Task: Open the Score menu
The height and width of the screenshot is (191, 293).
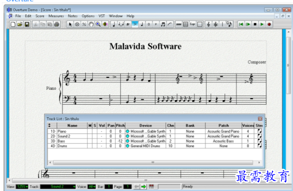Action: (40, 16)
